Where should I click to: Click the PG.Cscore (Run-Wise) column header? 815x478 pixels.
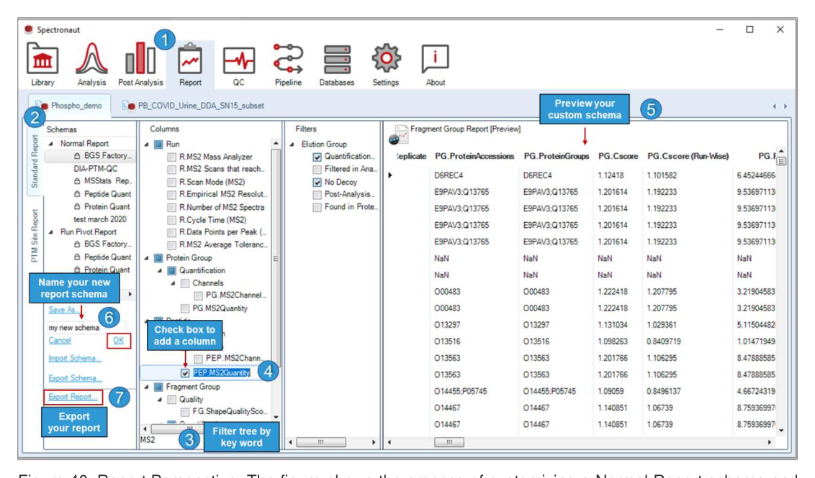click(688, 156)
